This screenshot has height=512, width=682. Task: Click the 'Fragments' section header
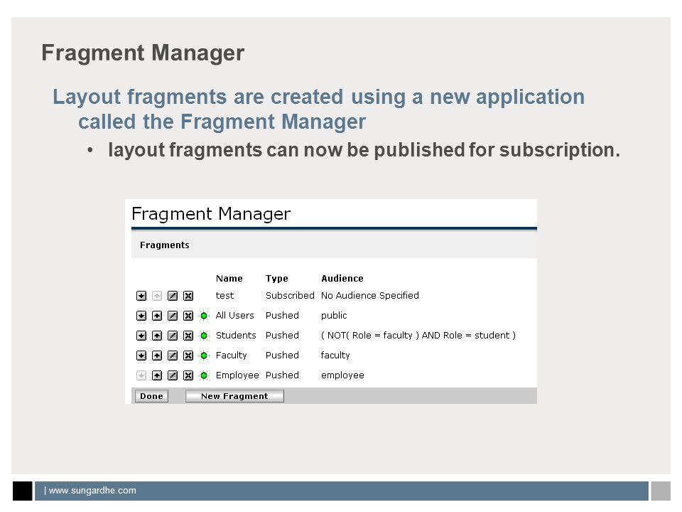coord(164,245)
